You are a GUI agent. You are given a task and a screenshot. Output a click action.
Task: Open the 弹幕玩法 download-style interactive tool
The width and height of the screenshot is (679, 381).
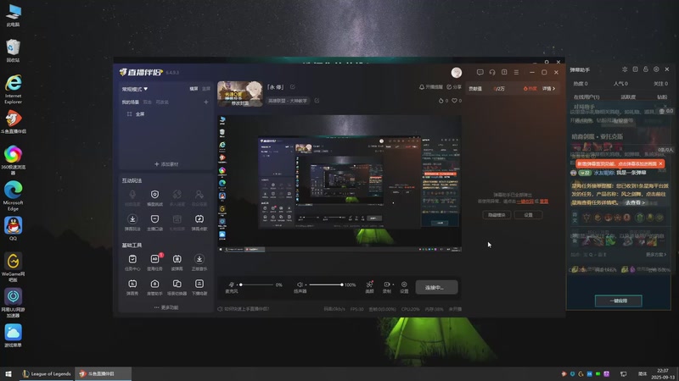pyautogui.click(x=132, y=222)
